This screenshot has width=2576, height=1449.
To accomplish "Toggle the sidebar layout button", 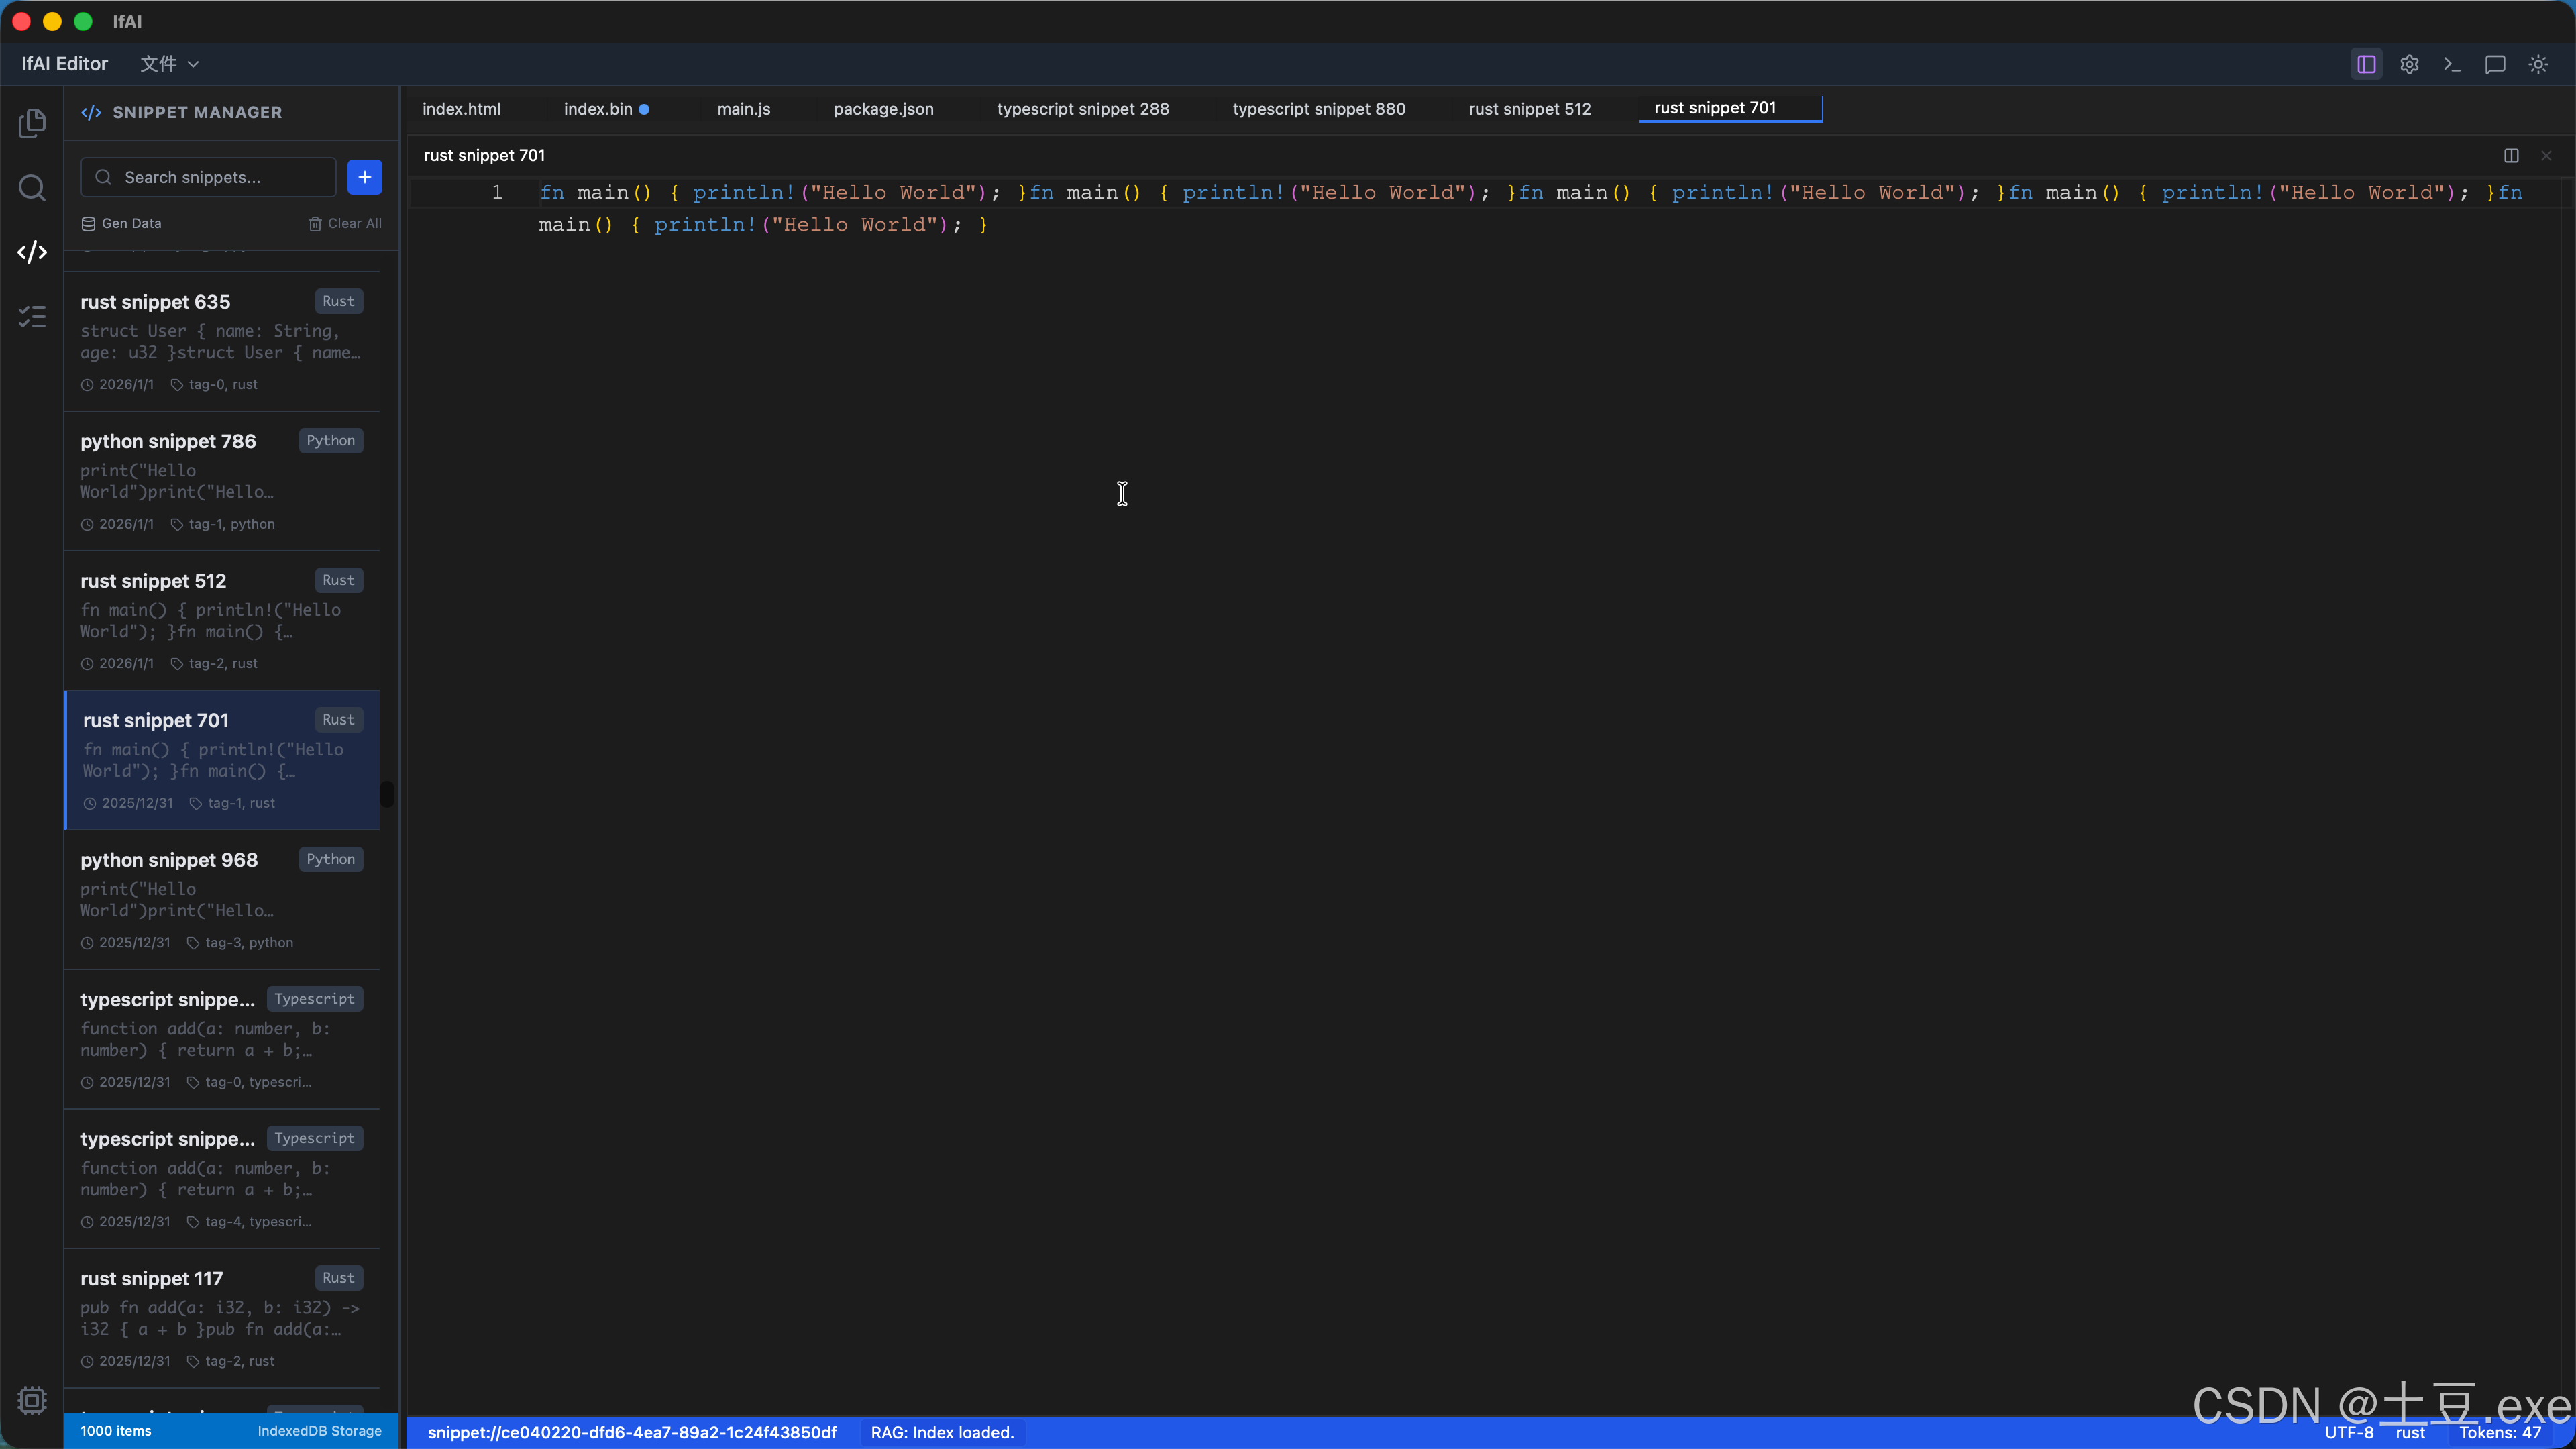I will tap(2366, 64).
